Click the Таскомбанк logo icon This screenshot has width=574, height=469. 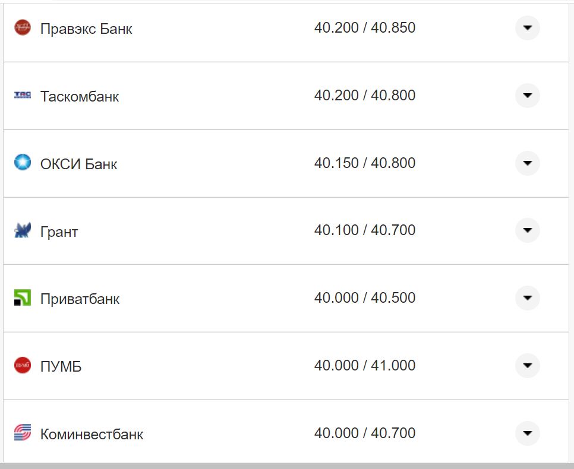point(22,95)
